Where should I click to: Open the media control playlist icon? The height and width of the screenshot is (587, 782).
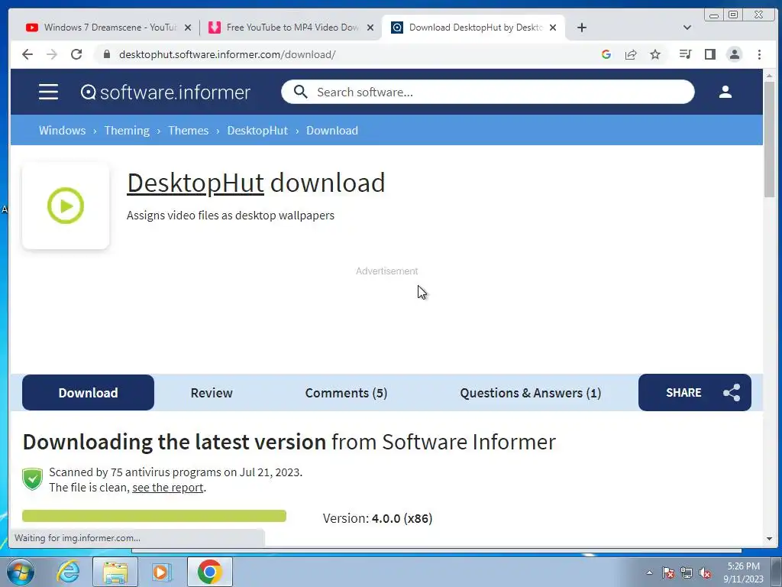(x=685, y=54)
